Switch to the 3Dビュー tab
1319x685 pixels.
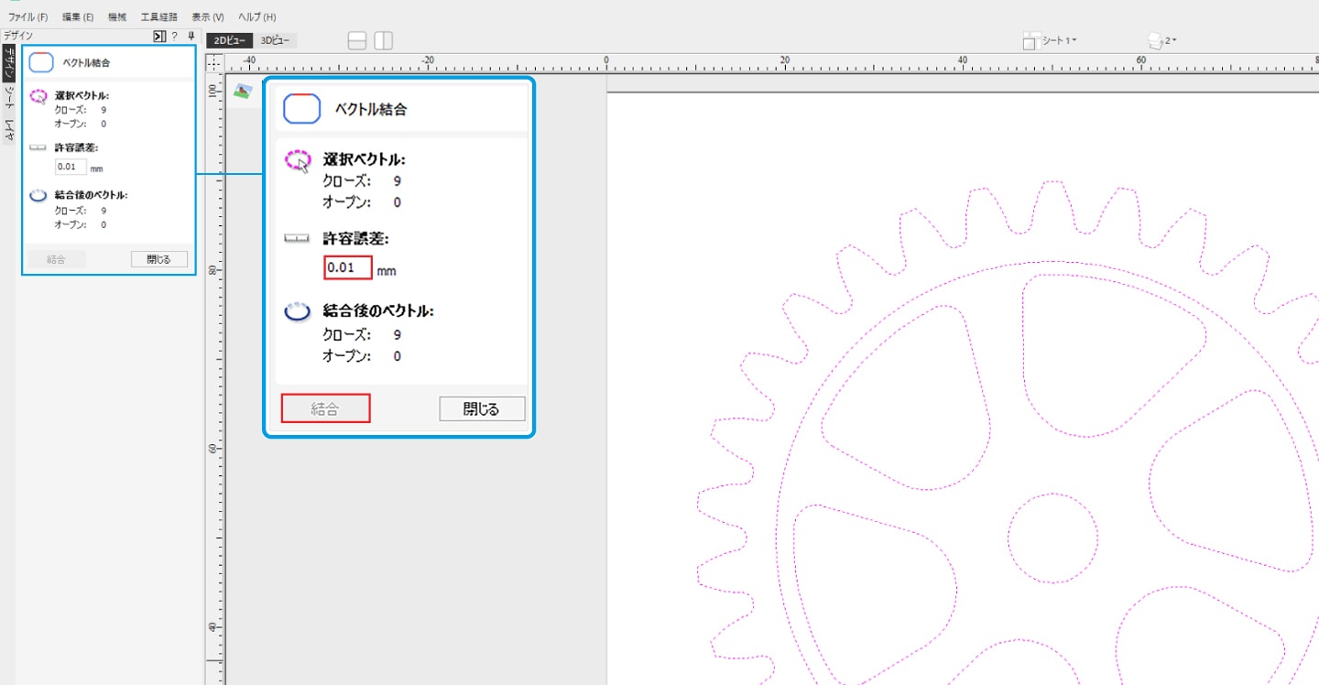point(276,40)
